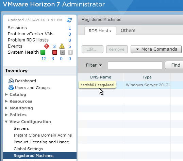The image size is (183, 161).
Task: Select Servers under View Configuration
Action: (21, 128)
